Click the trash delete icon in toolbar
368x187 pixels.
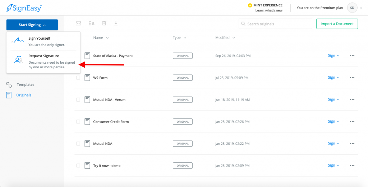tap(104, 23)
